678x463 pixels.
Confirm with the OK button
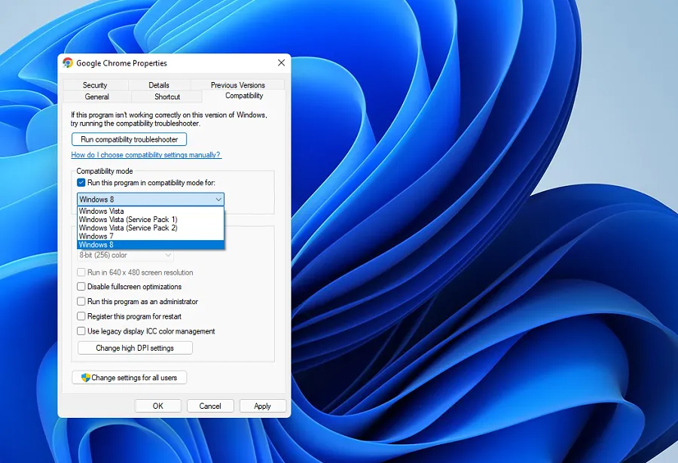(158, 406)
